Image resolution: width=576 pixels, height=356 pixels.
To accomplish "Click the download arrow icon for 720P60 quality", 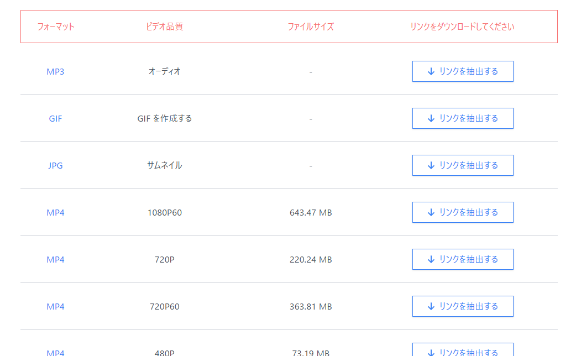I will click(x=432, y=306).
